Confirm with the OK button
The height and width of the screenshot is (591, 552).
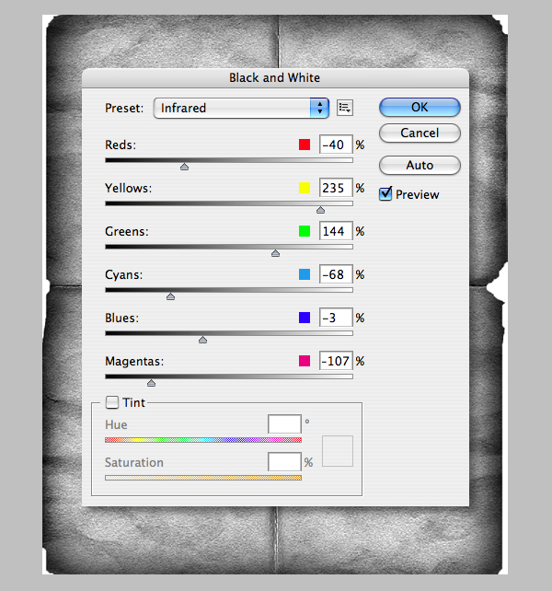[x=420, y=107]
